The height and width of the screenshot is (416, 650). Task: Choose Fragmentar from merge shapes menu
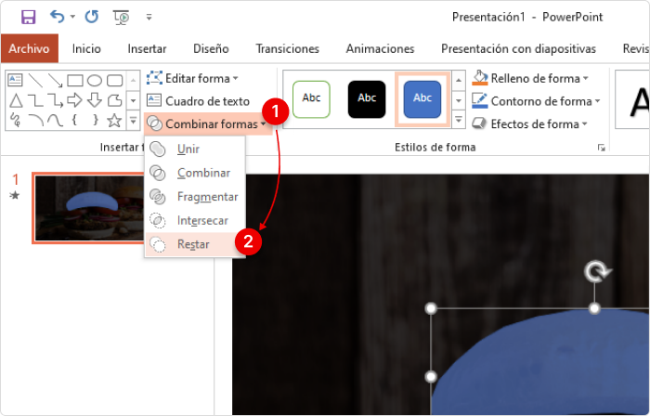click(x=195, y=197)
